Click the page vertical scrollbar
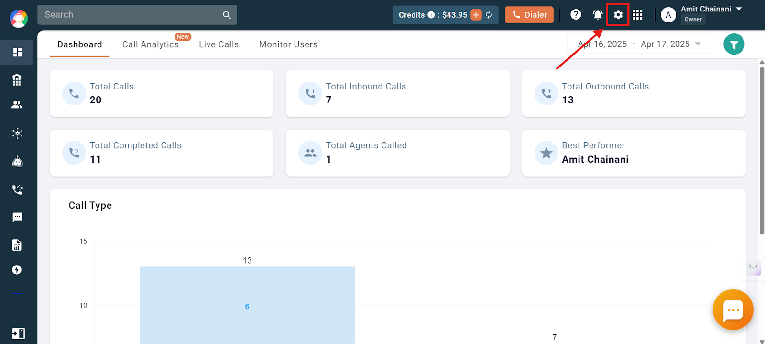765x344 pixels. click(762, 151)
